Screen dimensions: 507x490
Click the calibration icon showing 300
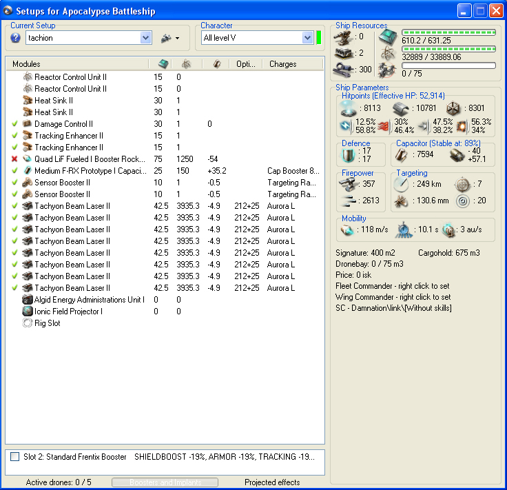(343, 70)
